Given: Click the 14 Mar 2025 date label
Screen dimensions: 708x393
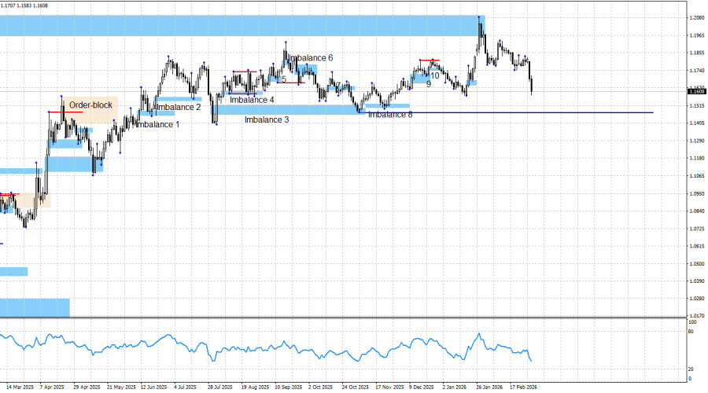Looking at the screenshot, I should point(17,387).
